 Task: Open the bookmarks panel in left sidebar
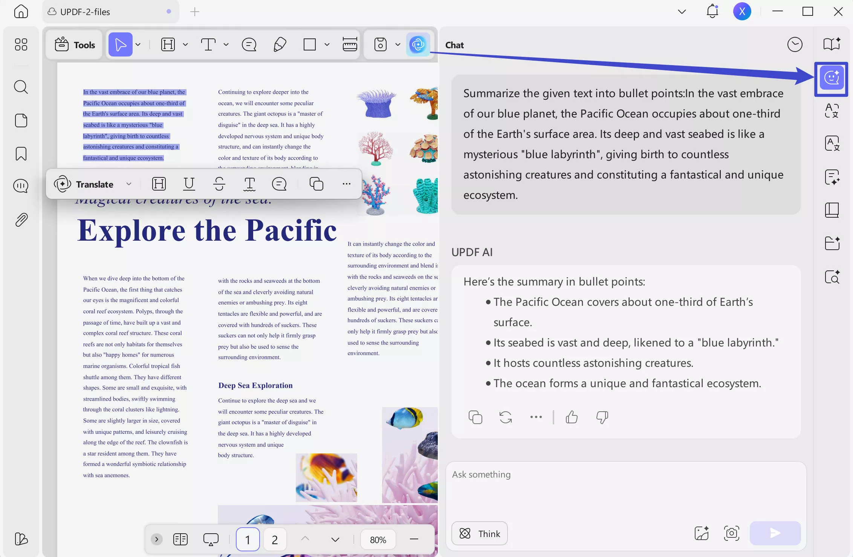[21, 154]
